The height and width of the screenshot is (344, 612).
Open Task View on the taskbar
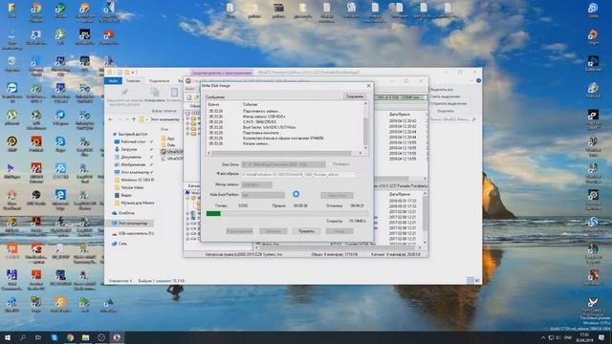point(38,337)
